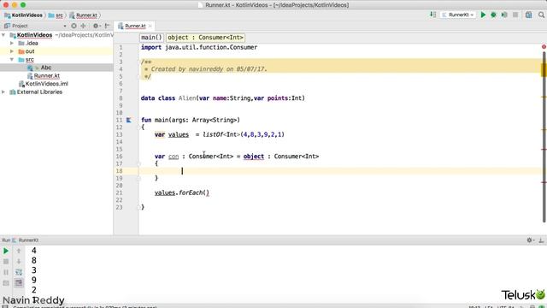Expand the .idea folder arrow
Viewport: 547px width, 308px height.
(12, 44)
